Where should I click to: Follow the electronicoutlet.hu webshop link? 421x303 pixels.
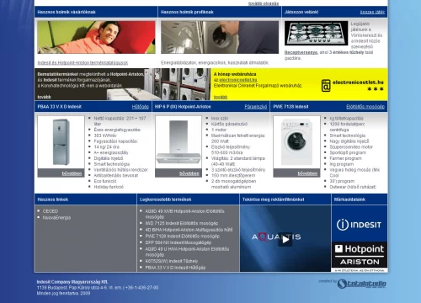(x=238, y=80)
